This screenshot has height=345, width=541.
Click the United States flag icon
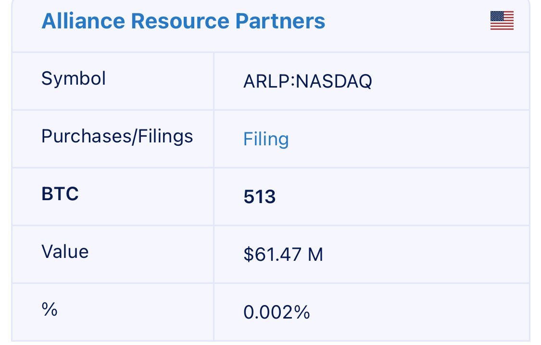tap(502, 21)
